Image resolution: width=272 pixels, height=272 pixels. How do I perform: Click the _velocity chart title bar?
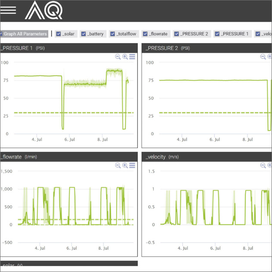click(x=207, y=157)
